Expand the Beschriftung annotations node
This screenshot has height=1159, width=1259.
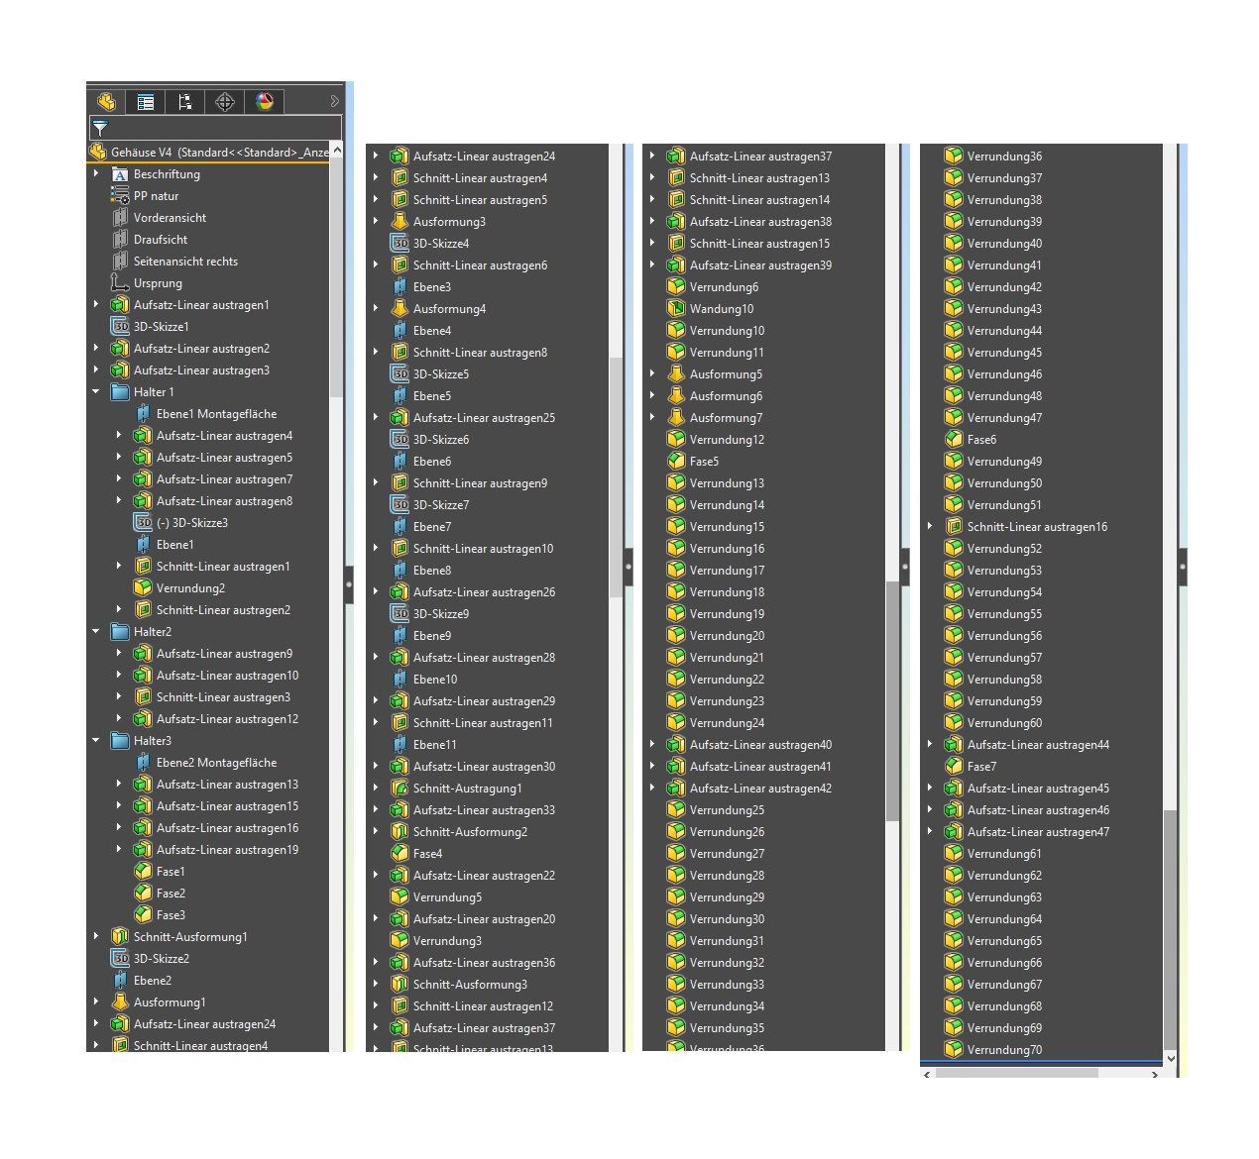click(96, 174)
